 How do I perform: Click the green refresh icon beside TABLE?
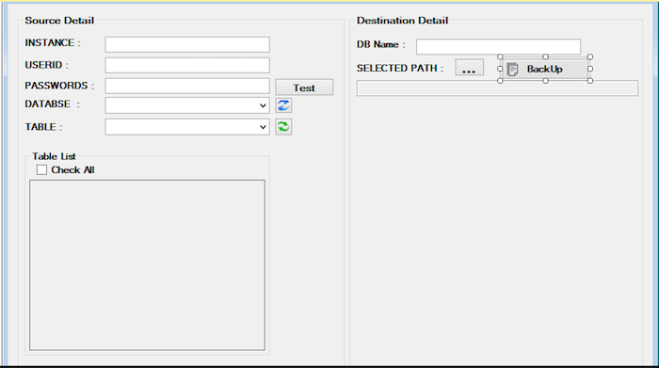click(283, 127)
